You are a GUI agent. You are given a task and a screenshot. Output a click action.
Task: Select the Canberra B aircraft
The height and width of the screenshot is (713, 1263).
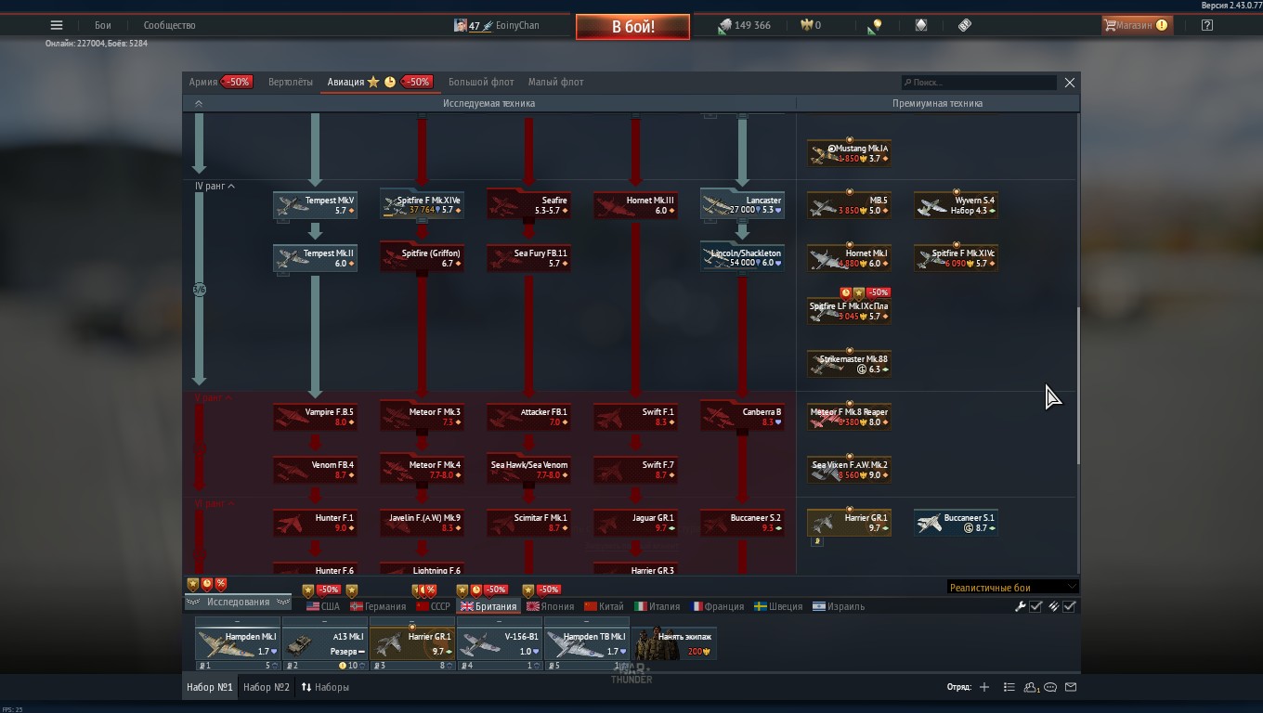(x=742, y=417)
